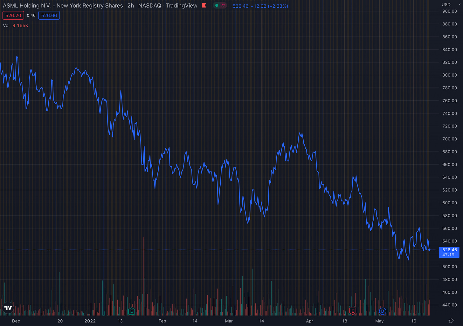Click the red flag icon beside TradingView
Viewport: 463px width, 326px height.
[204, 5]
